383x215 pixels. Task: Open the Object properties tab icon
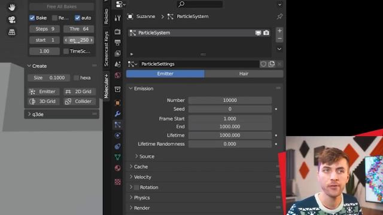pos(117,103)
